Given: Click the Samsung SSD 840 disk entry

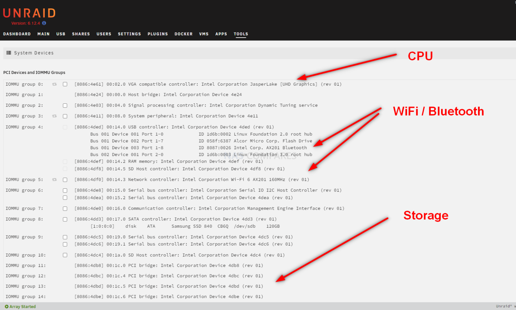Looking at the screenshot, I should pyautogui.click(x=191, y=226).
